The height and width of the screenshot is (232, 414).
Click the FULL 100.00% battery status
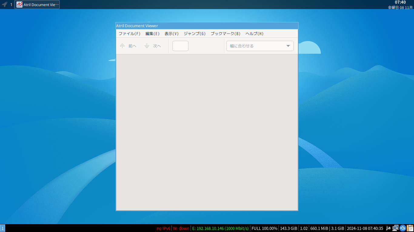[264, 228]
